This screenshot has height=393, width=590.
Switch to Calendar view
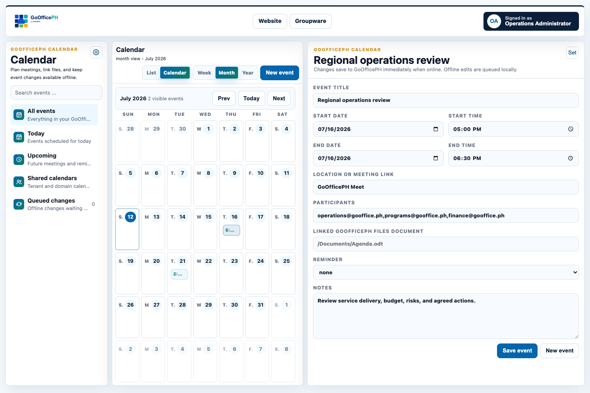pyautogui.click(x=175, y=73)
